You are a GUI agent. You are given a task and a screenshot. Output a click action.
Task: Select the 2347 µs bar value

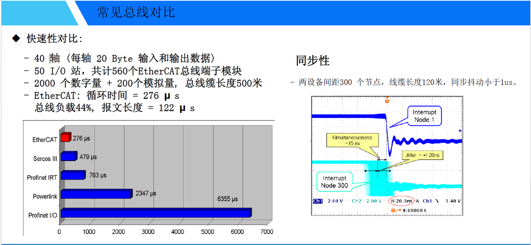click(145, 193)
